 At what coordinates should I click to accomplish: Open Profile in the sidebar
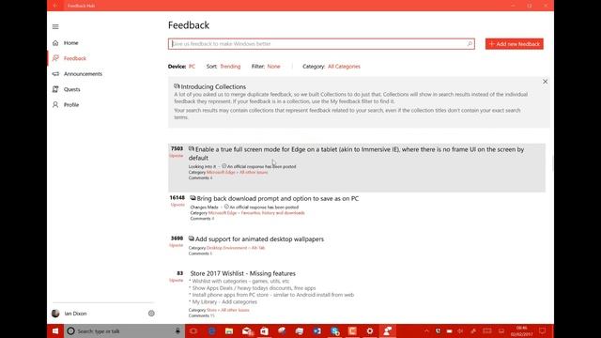click(71, 104)
